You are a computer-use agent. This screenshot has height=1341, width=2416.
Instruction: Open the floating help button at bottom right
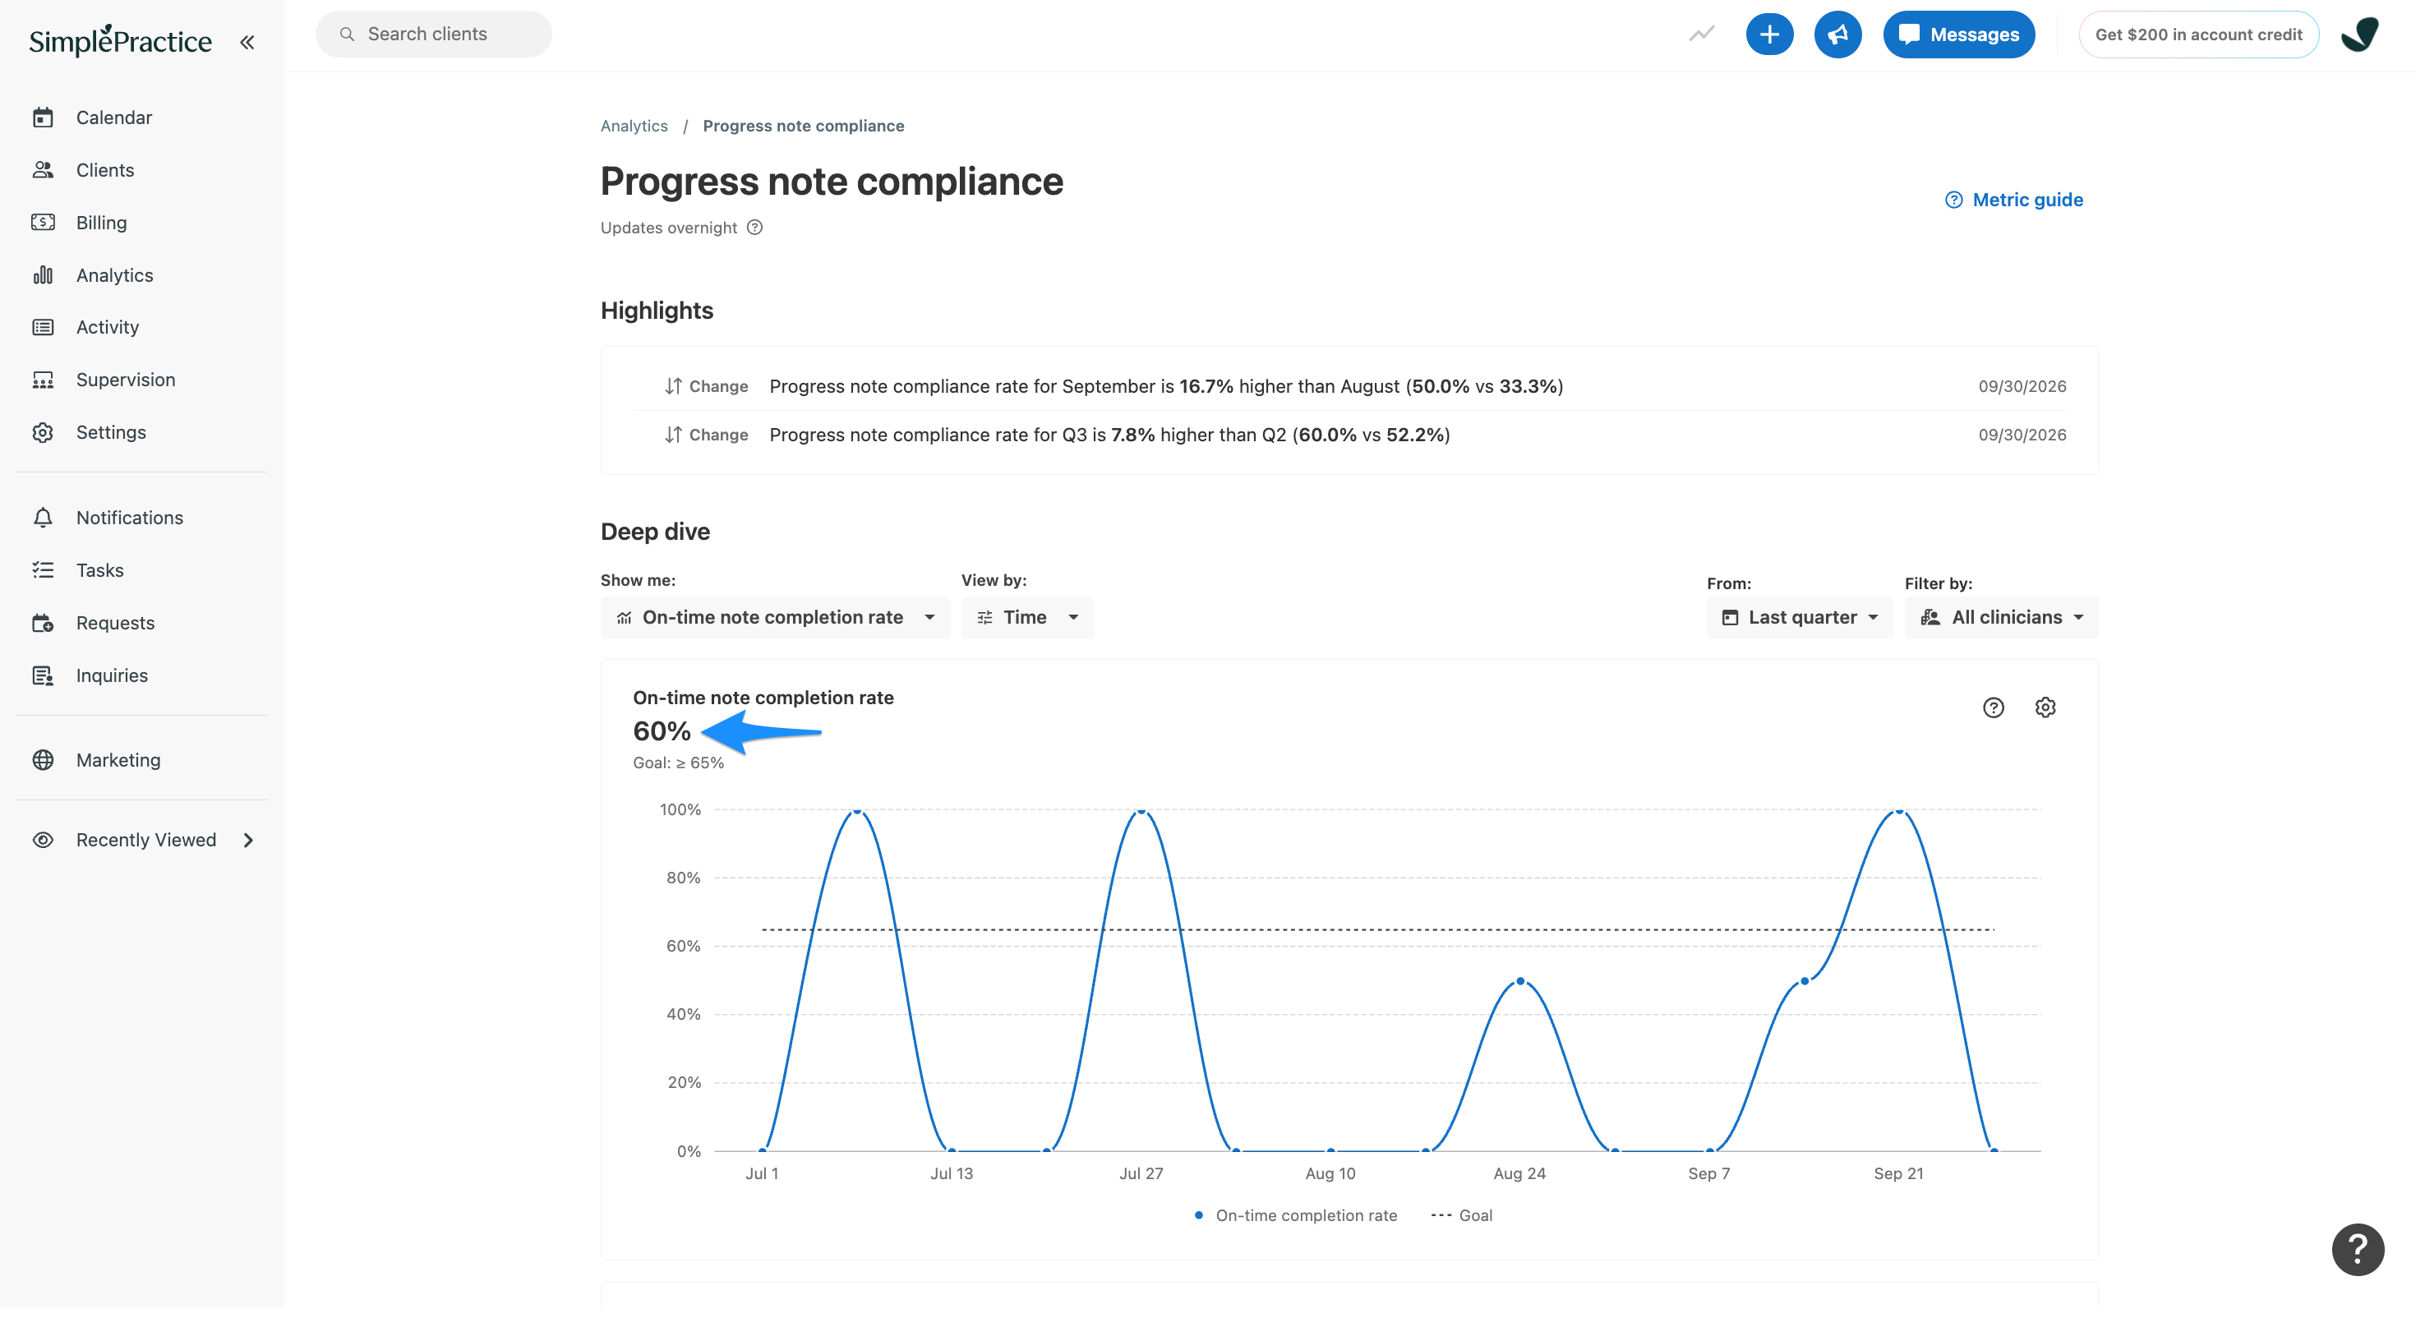[x=2358, y=1249]
